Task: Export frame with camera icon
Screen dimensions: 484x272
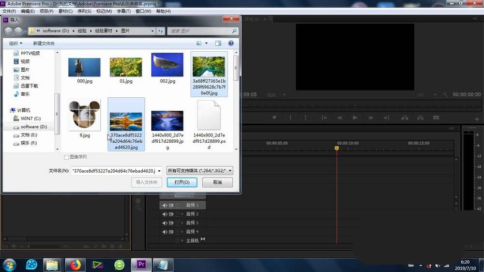Action: [436, 118]
